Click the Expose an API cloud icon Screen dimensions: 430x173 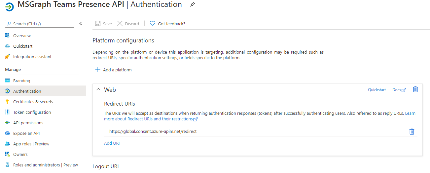click(7, 133)
